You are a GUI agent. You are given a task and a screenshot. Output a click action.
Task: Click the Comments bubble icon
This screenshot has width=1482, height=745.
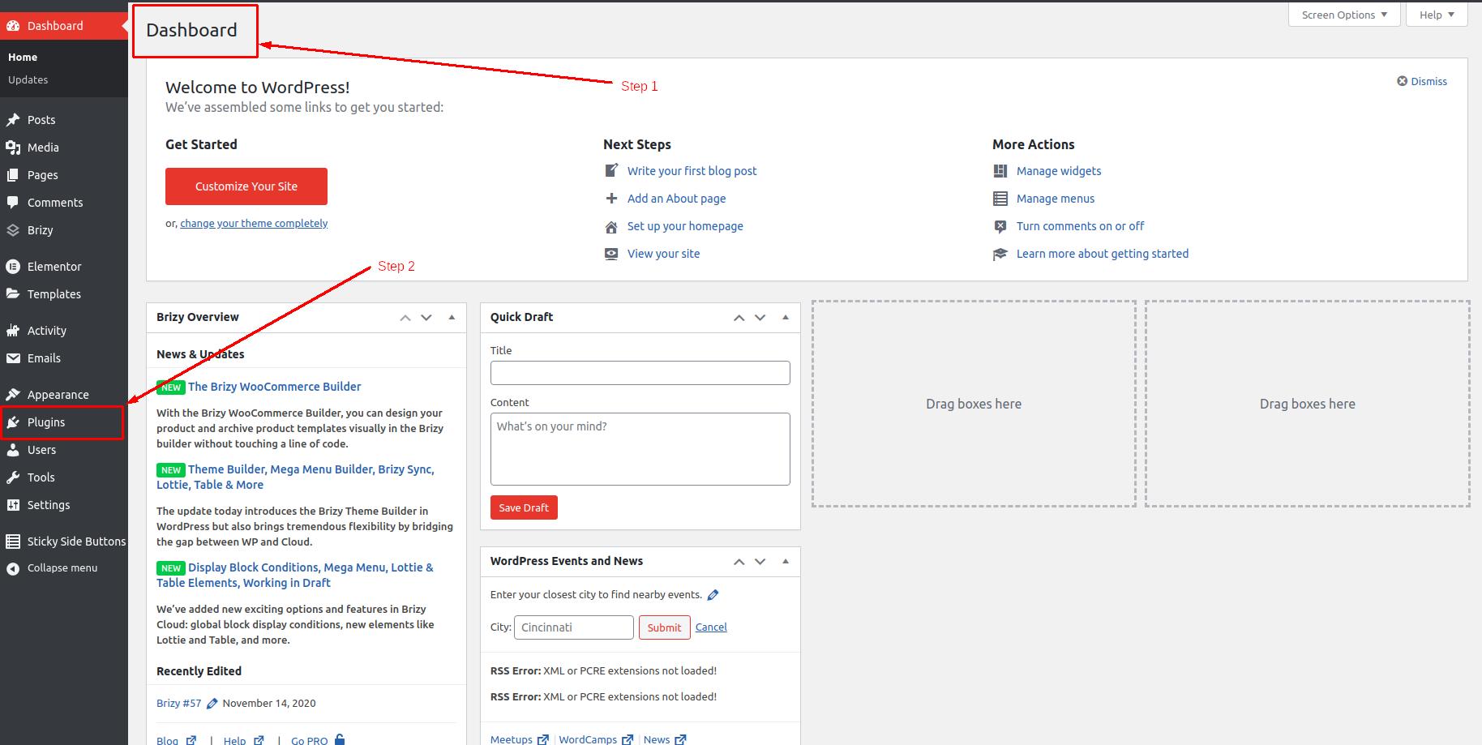13,203
